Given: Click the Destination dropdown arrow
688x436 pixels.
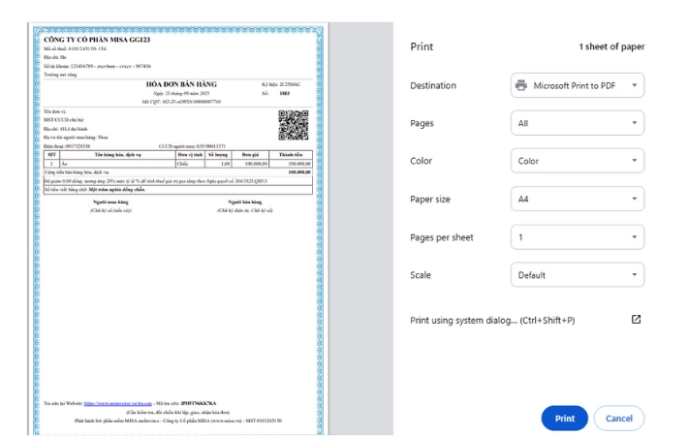Looking at the screenshot, I should [x=634, y=85].
